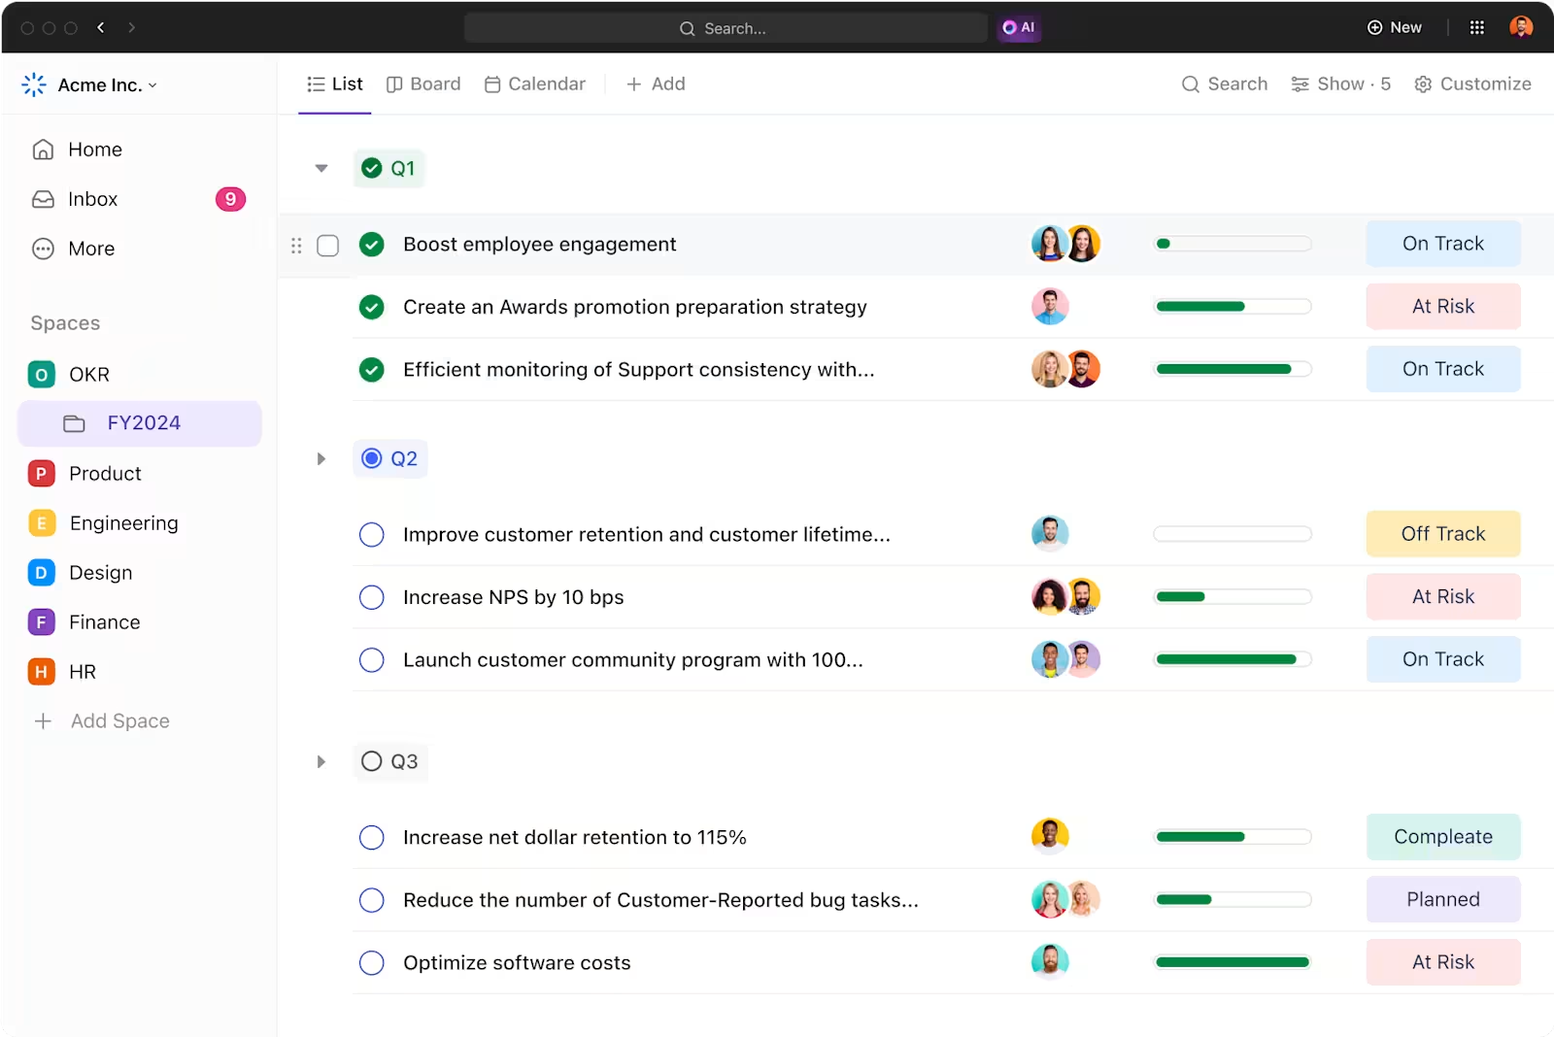Switch to the Calendar view tab
1554x1037 pixels.
coord(535,84)
